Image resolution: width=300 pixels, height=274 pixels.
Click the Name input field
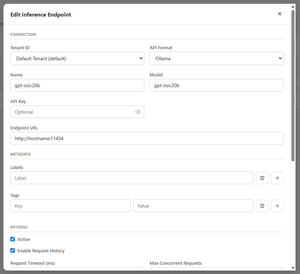[x=77, y=85]
